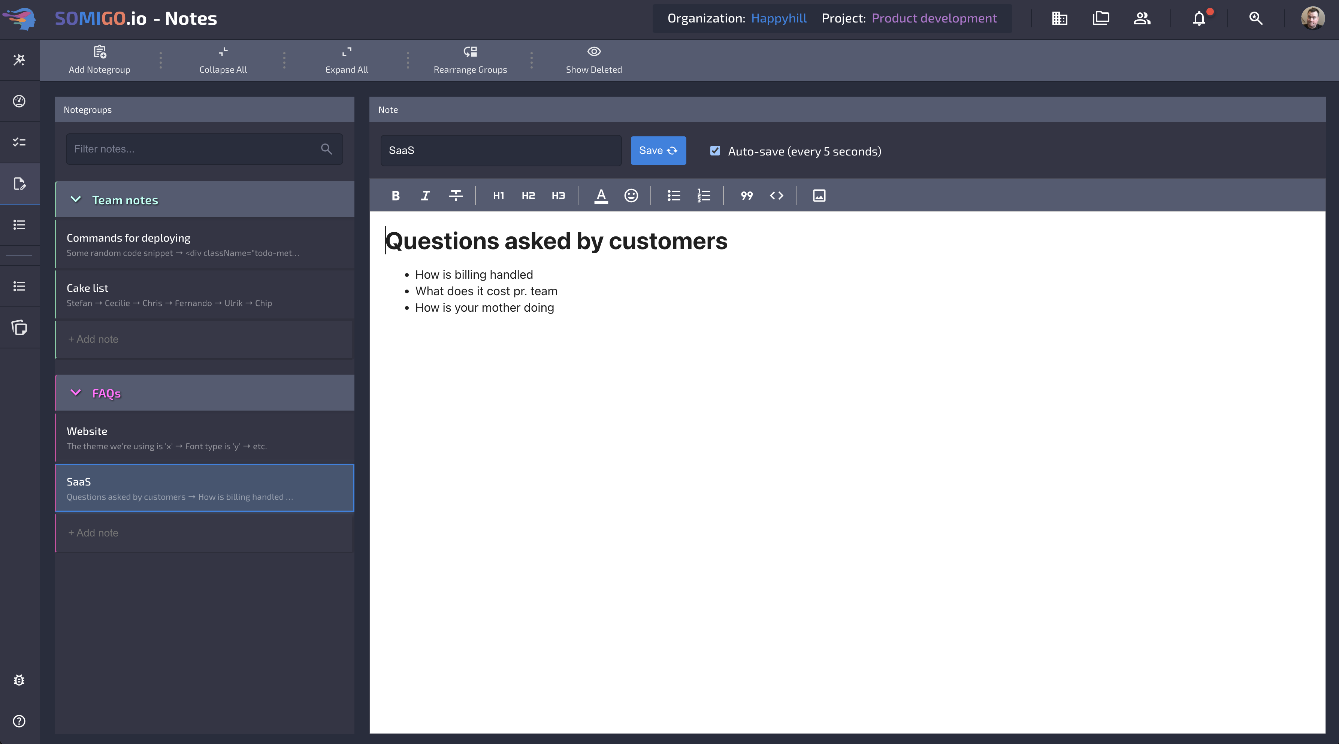The image size is (1339, 744).
Task: Click Add note under FAQs
Action: [94, 533]
